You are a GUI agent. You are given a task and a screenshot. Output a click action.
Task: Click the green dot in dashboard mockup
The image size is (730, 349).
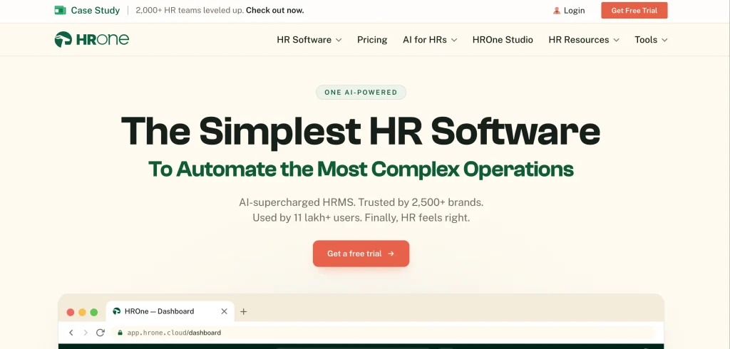(93, 312)
